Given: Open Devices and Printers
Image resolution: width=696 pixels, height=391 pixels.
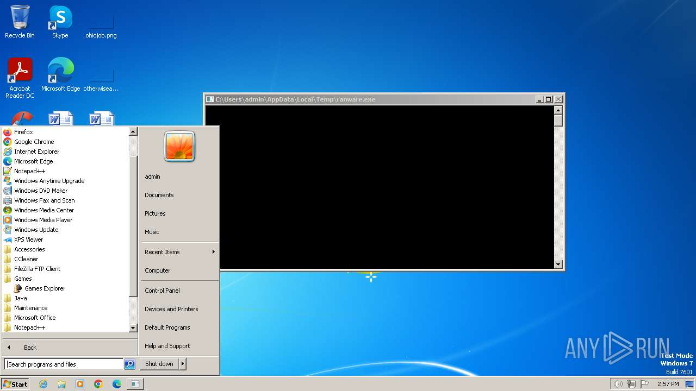Looking at the screenshot, I should pos(179,309).
